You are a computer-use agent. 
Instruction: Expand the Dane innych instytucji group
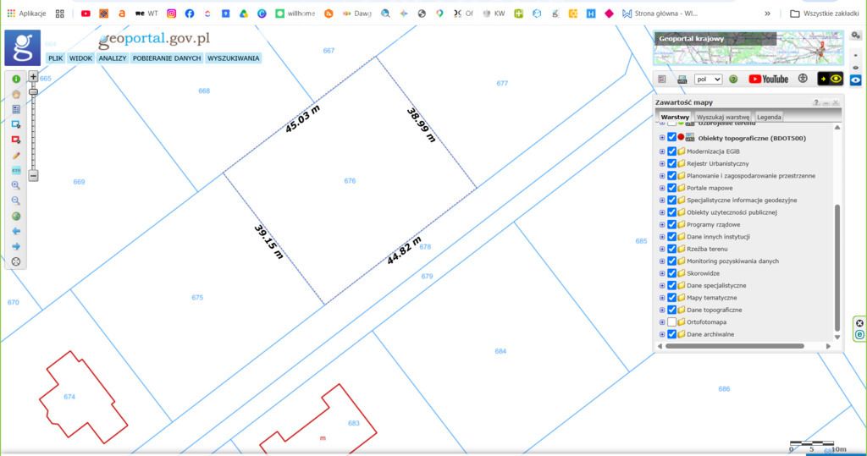[x=662, y=237]
